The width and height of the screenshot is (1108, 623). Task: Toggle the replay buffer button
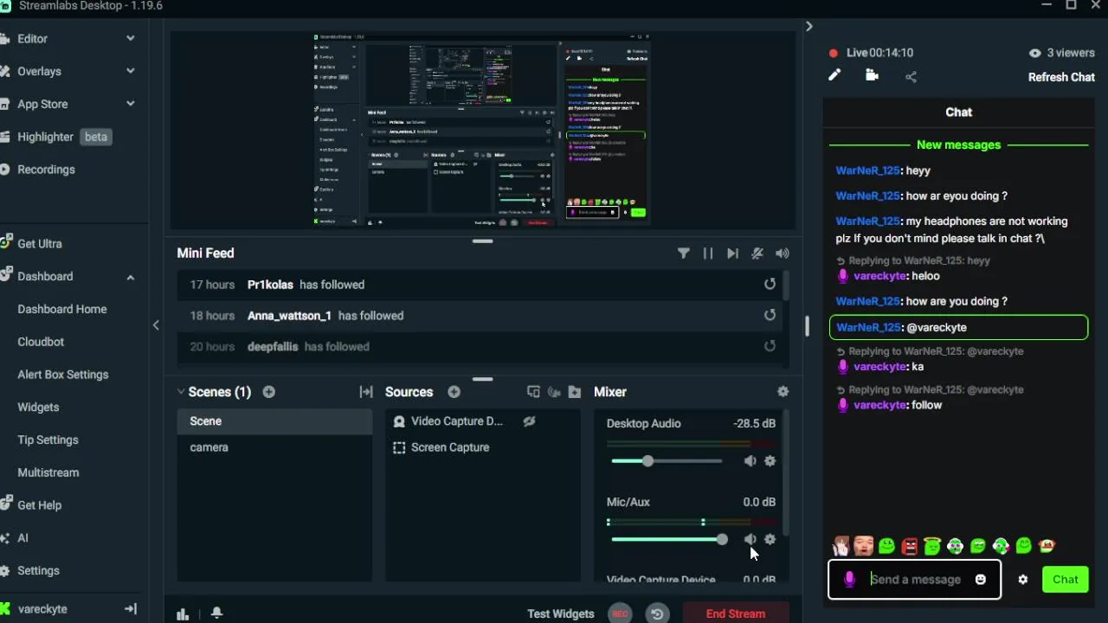point(657,614)
